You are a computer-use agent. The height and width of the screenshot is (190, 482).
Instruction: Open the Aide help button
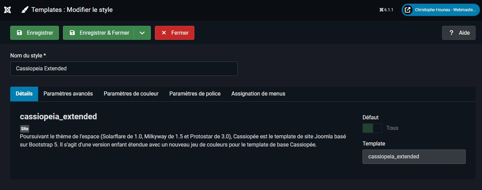coord(459,33)
